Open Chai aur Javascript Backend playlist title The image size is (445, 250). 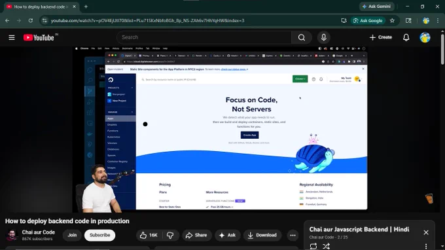(x=359, y=229)
